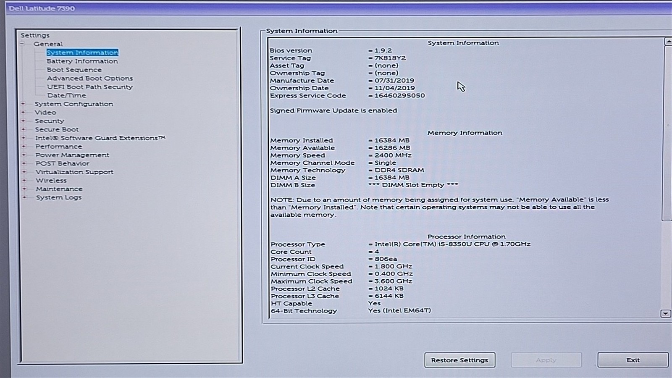This screenshot has height=378, width=672.
Task: Click the Yes (Intel EM64T) value
Action: (399, 310)
